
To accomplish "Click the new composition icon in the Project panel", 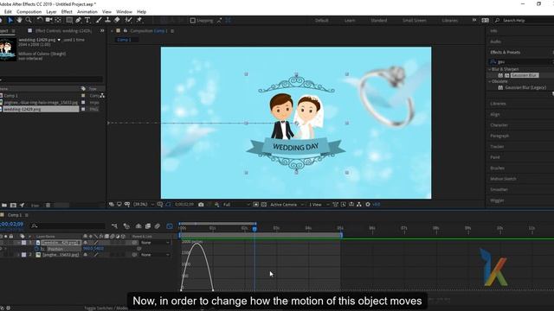I will (13, 206).
